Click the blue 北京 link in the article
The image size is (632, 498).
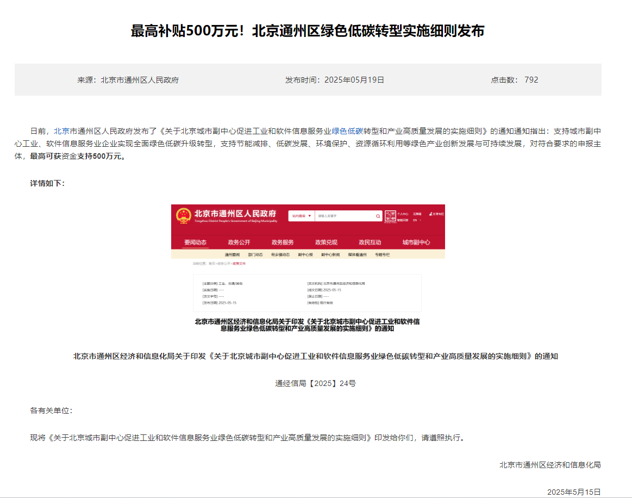click(61, 131)
